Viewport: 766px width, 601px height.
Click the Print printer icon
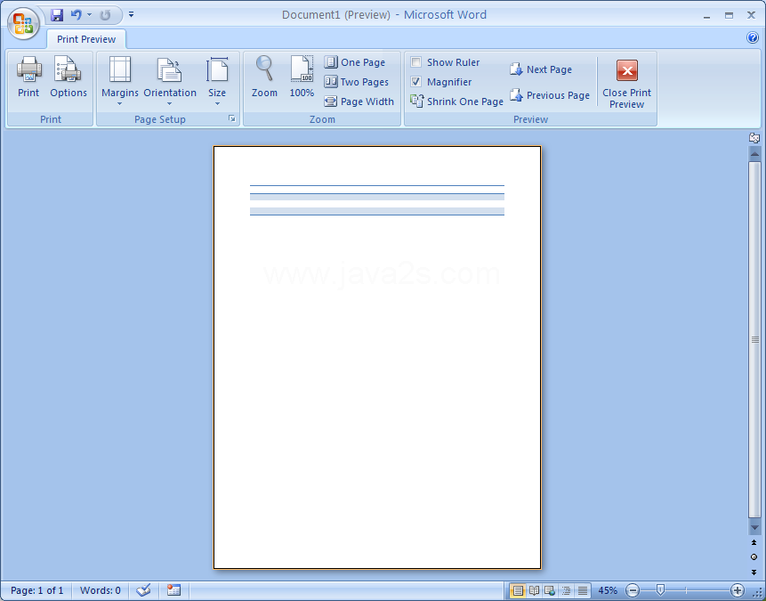coord(28,77)
